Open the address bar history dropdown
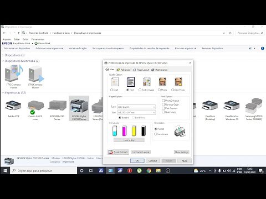 (x=224, y=33)
